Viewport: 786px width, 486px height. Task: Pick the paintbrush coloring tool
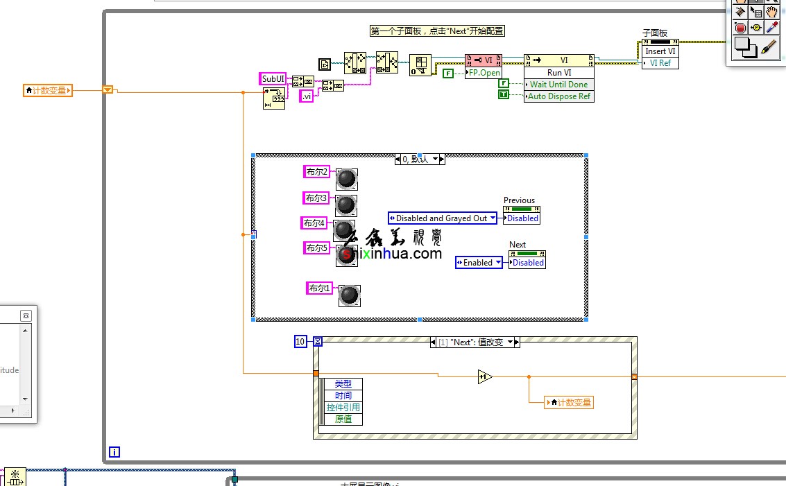[769, 47]
